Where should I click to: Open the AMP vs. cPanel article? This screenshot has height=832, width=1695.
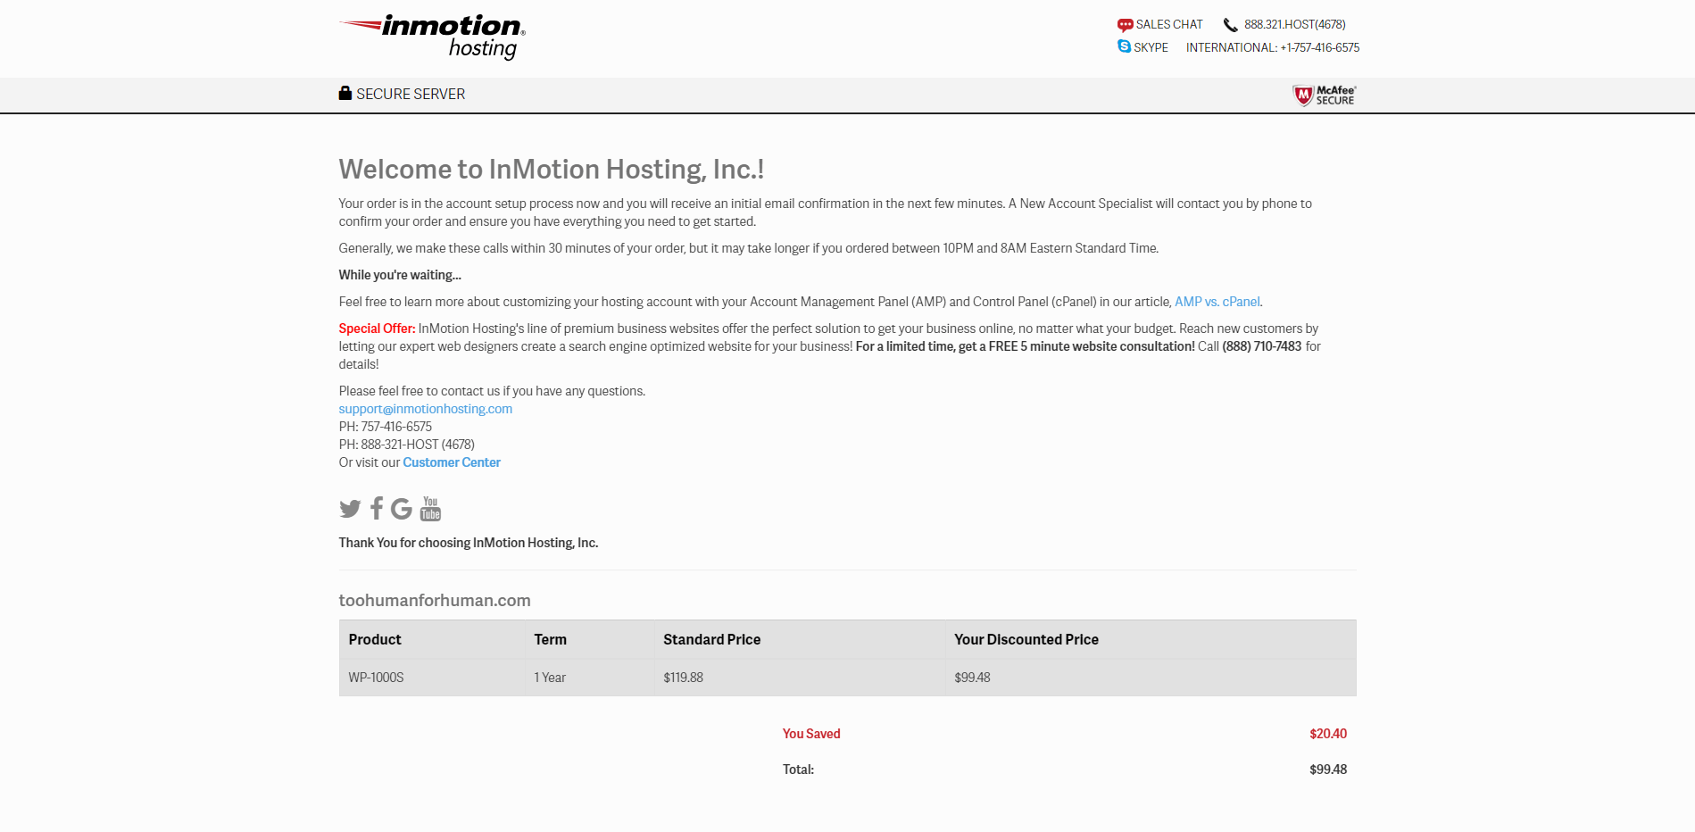pos(1217,302)
